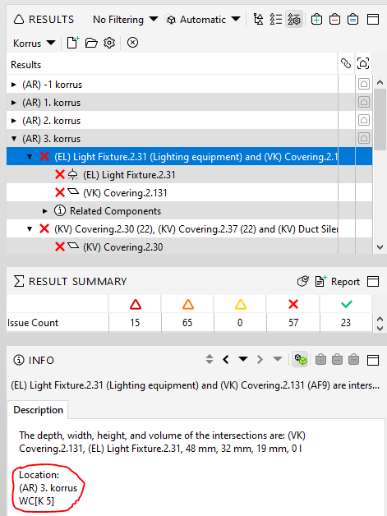Click the green plus add-to-selection basket icon in Results

point(316,20)
